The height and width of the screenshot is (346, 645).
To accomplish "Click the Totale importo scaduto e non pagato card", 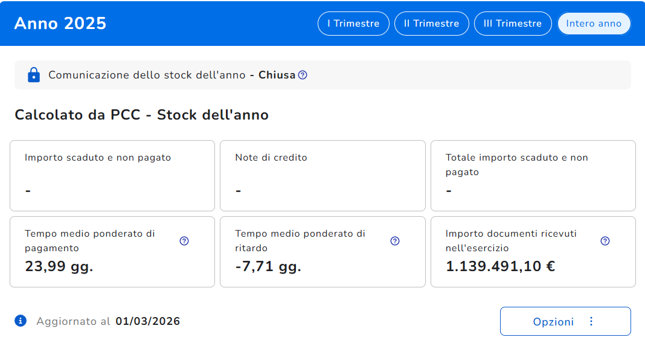I will click(533, 175).
